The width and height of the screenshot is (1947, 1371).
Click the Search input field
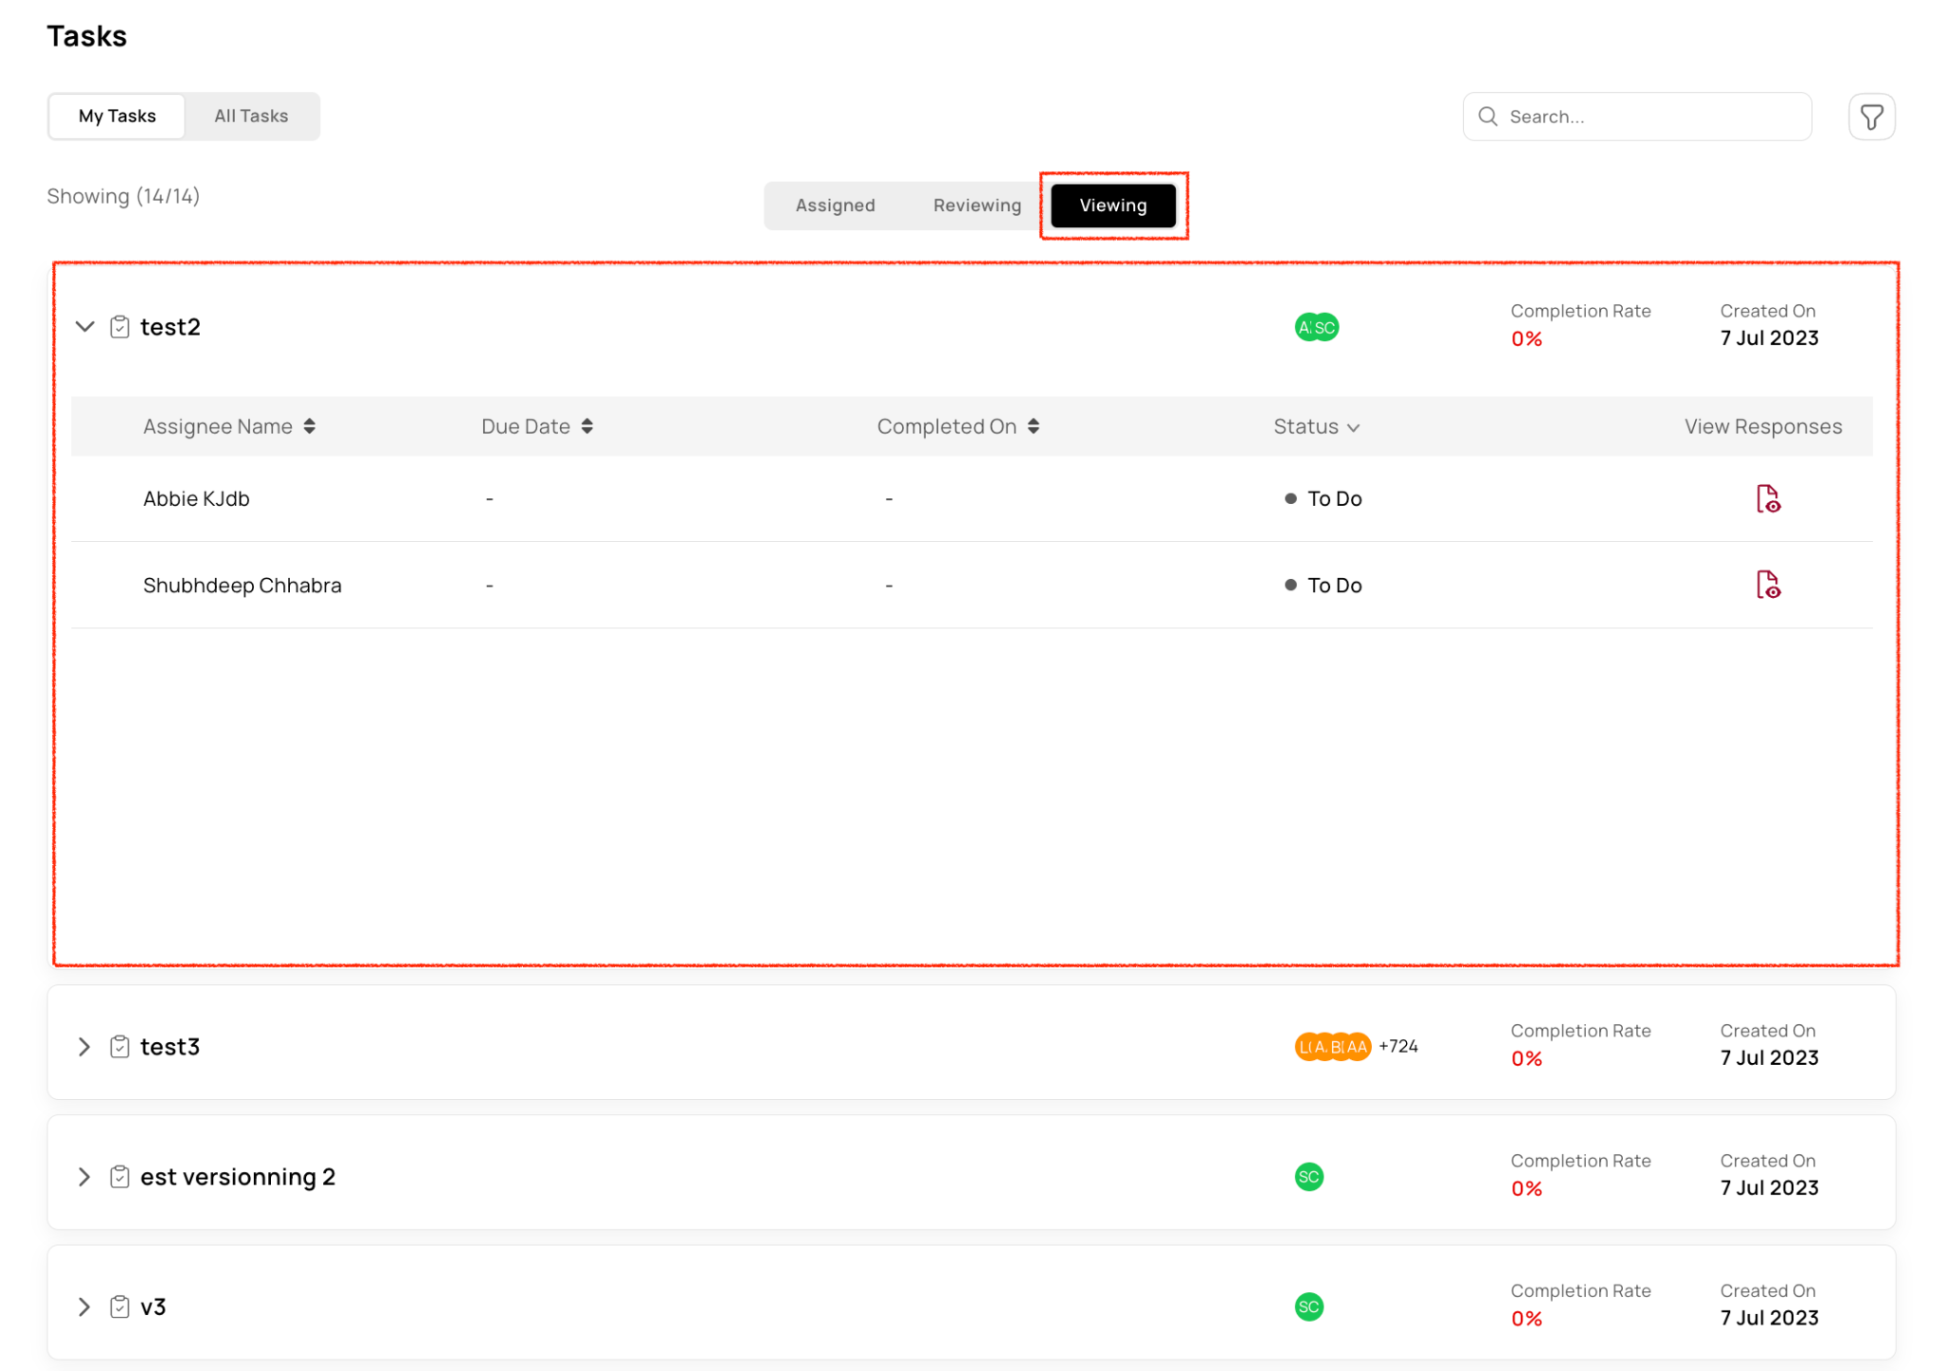pyautogui.click(x=1649, y=117)
